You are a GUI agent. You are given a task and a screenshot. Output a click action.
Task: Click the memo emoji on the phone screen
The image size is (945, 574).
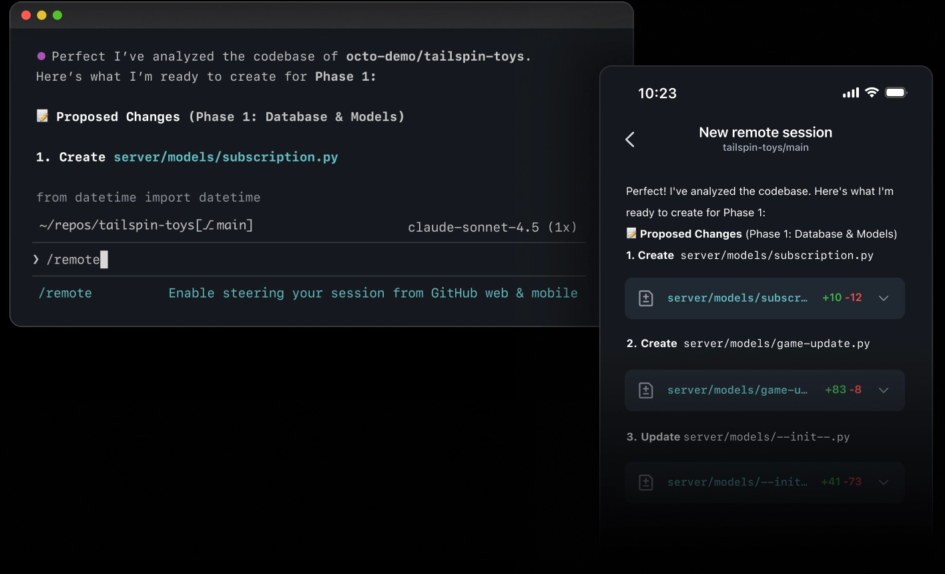[631, 234]
